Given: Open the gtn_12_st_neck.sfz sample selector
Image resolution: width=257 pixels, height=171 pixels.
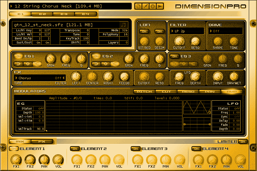Looking at the screenshot, I should (x=66, y=25).
